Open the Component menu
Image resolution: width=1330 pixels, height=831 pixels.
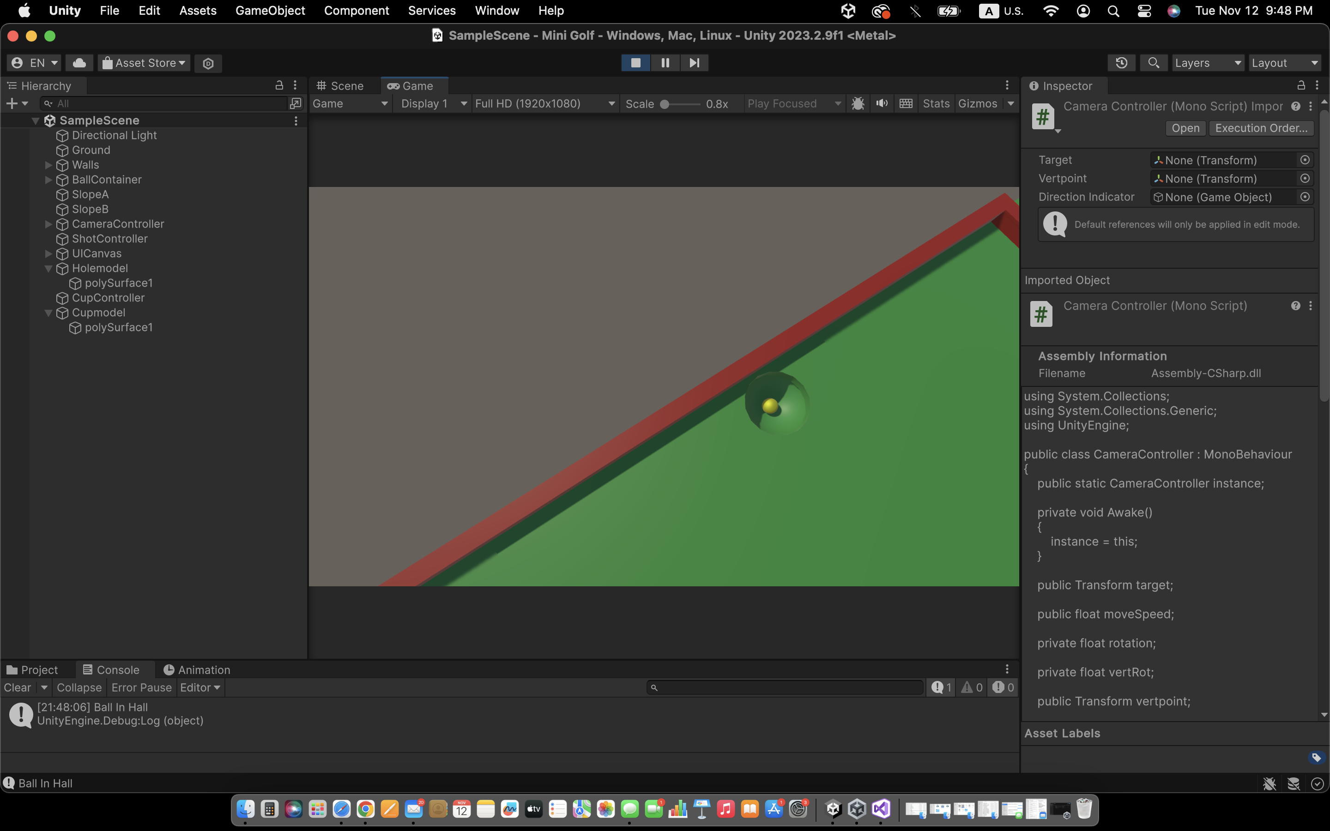(356, 11)
